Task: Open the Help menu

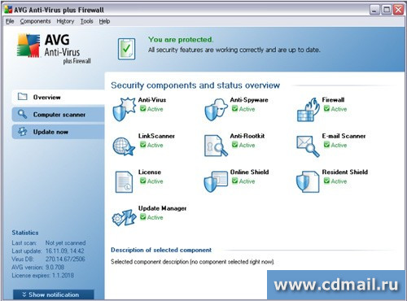Action: click(104, 21)
